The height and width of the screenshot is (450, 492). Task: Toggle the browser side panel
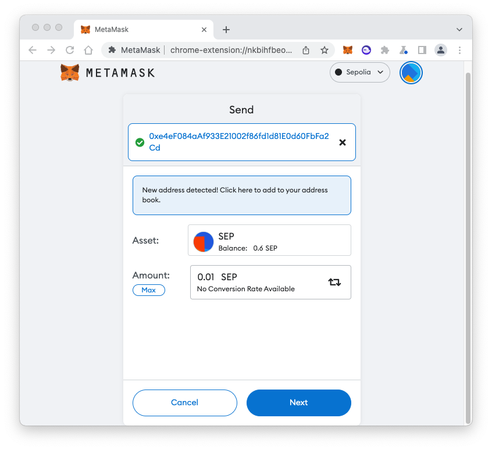(422, 50)
